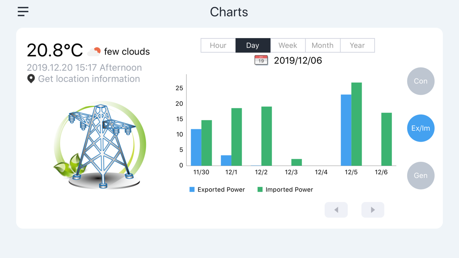Click the calendar date picker icon
The height and width of the screenshot is (258, 459).
[x=261, y=60]
